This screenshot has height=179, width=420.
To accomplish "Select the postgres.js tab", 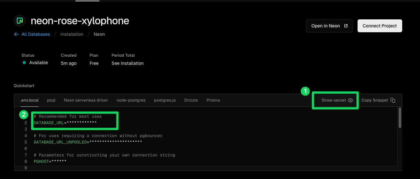I will coord(165,100).
